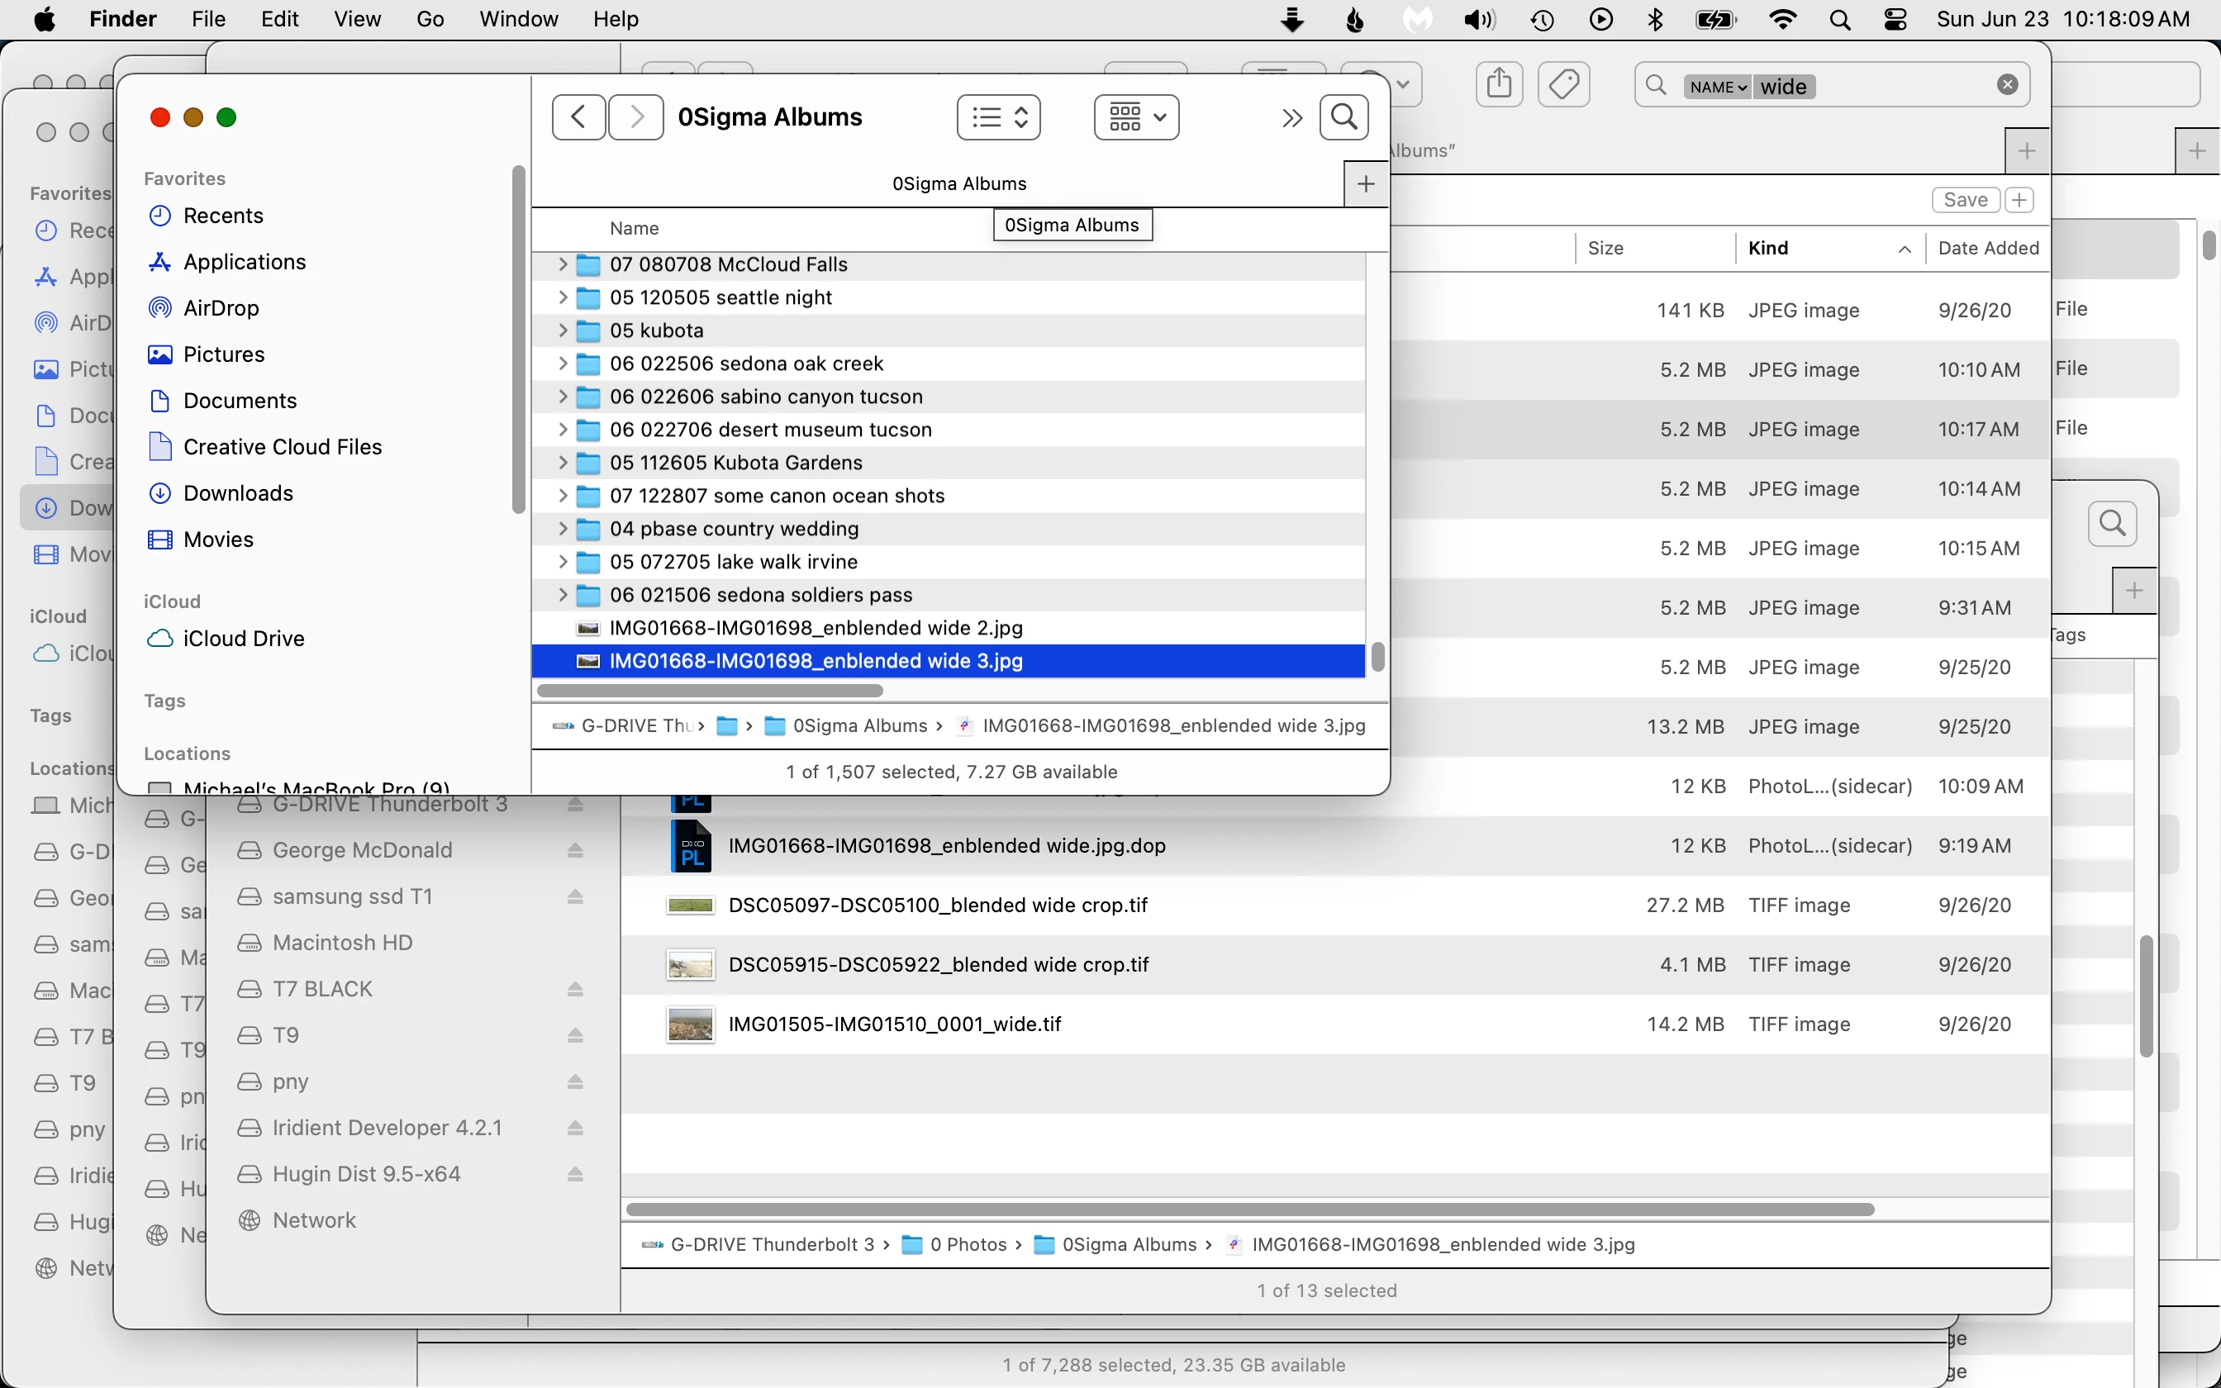Click the Edit Tags icon
Screen dimensions: 2221x1388
click(x=1564, y=84)
